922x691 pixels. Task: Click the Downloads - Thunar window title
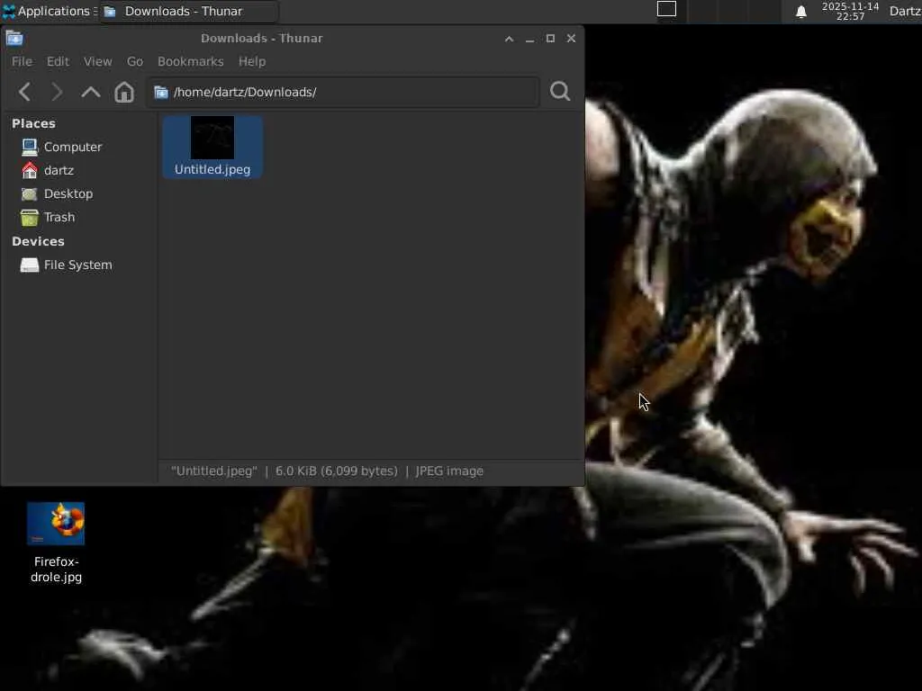(262, 38)
